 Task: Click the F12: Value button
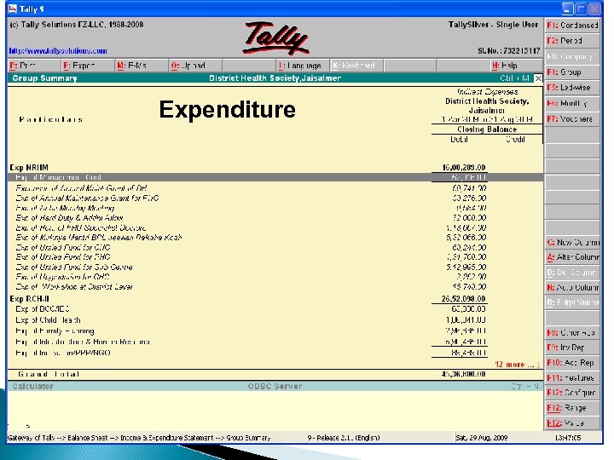point(572,423)
